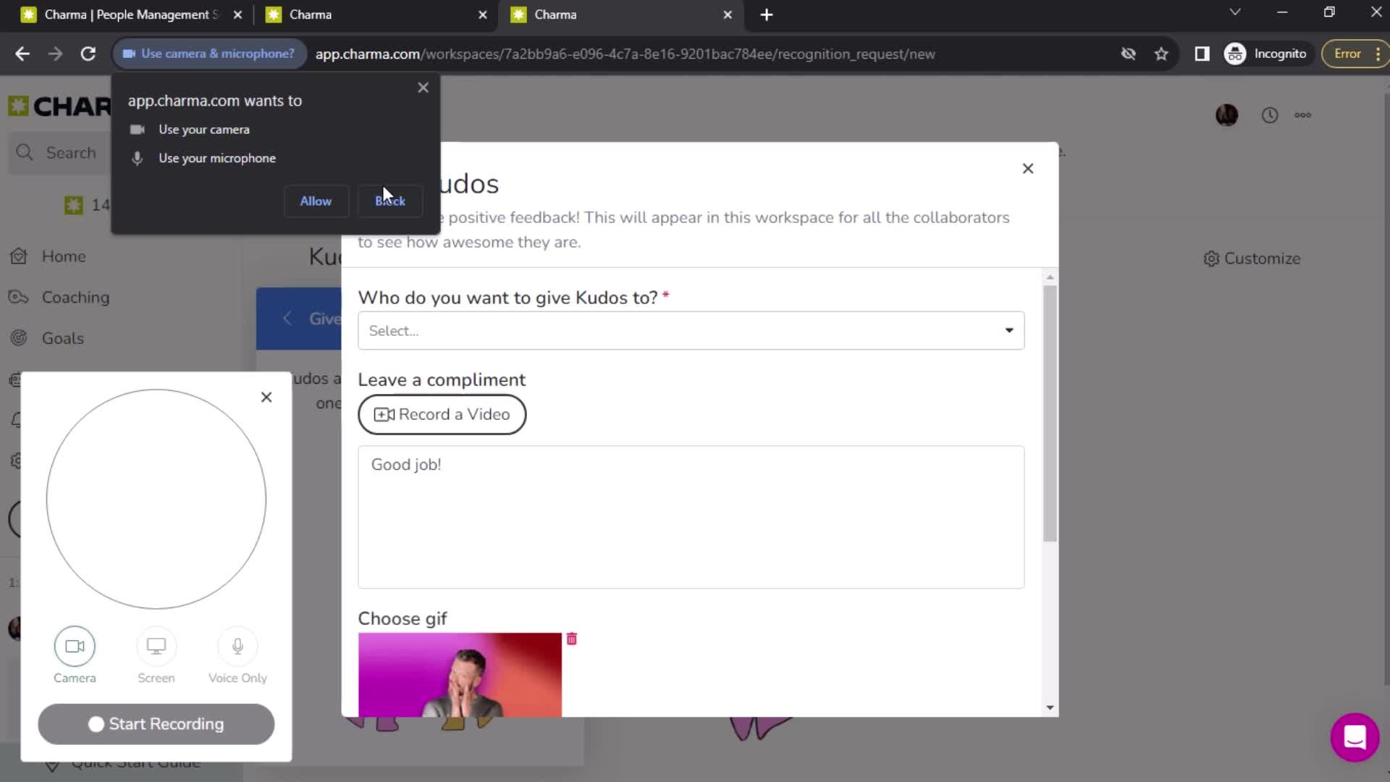Open the side panel icon
Image resolution: width=1390 pixels, height=782 pixels.
pos(1202,54)
